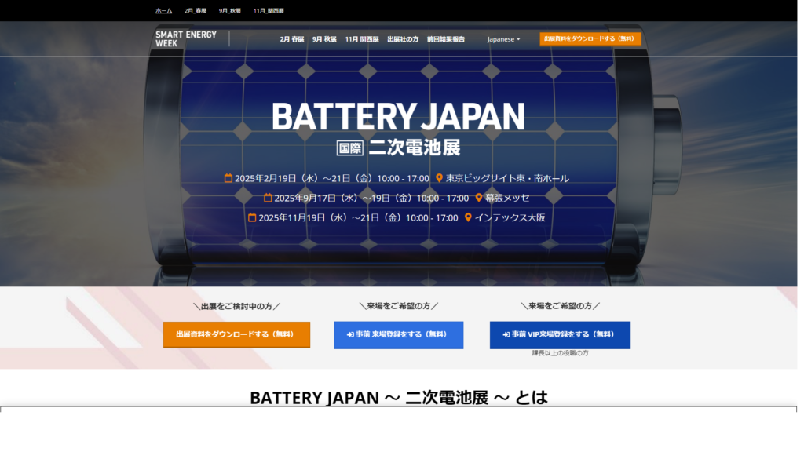804x452 pixels.
Task: Click the location pin next to 東京ビッグサイト
Action: tap(439, 178)
